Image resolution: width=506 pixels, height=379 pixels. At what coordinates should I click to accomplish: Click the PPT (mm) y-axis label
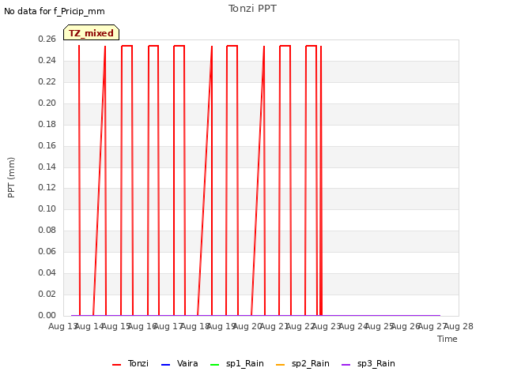[x=11, y=177]
